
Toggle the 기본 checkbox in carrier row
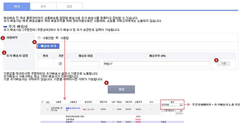[x=60, y=64]
